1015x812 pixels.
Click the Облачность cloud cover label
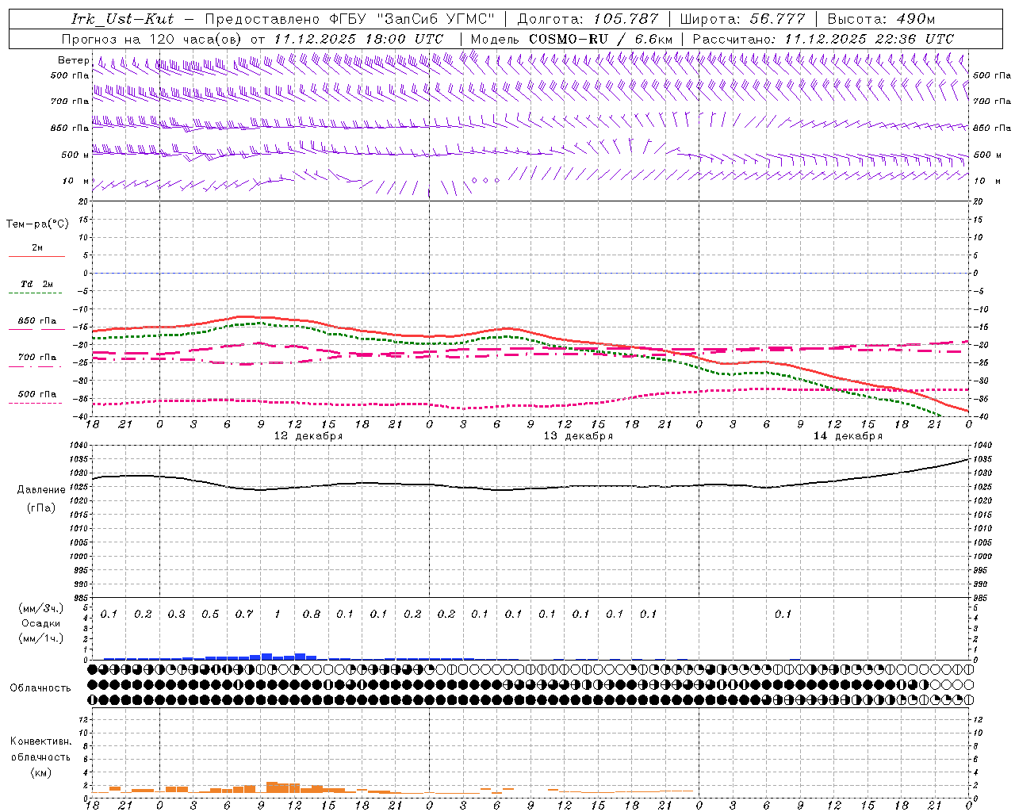40,688
